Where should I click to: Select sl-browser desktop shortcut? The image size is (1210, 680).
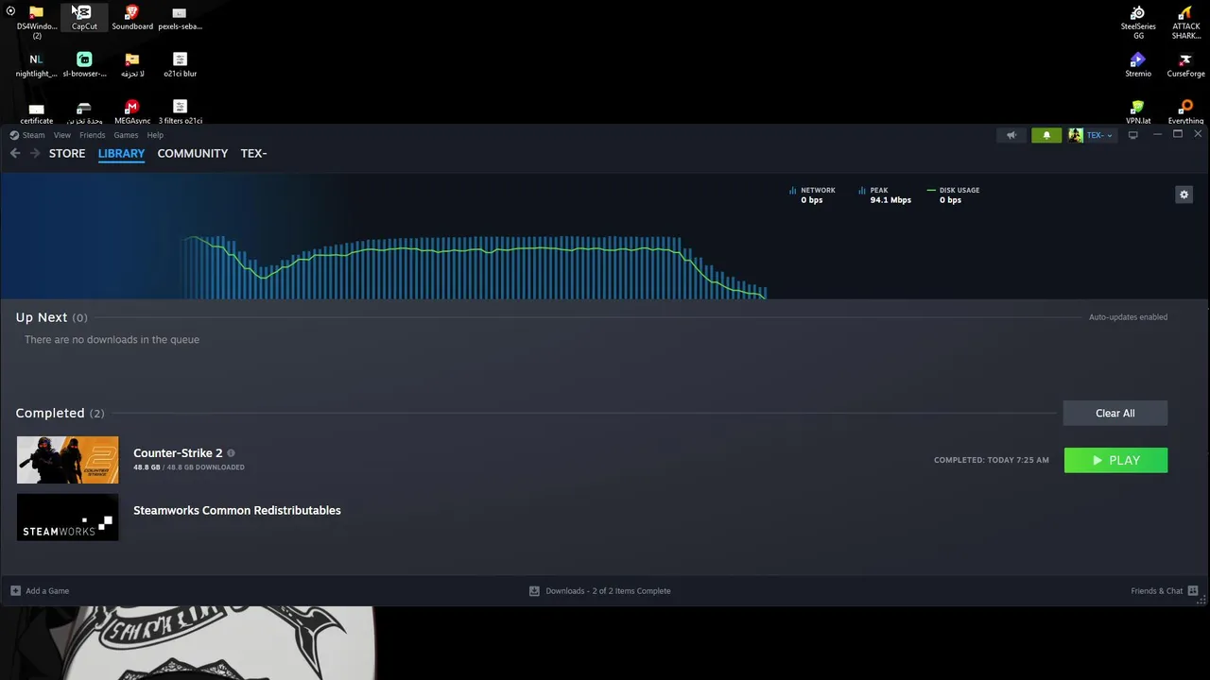tap(84, 65)
